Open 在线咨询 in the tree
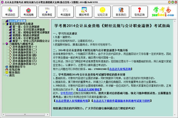 (15, 69)
